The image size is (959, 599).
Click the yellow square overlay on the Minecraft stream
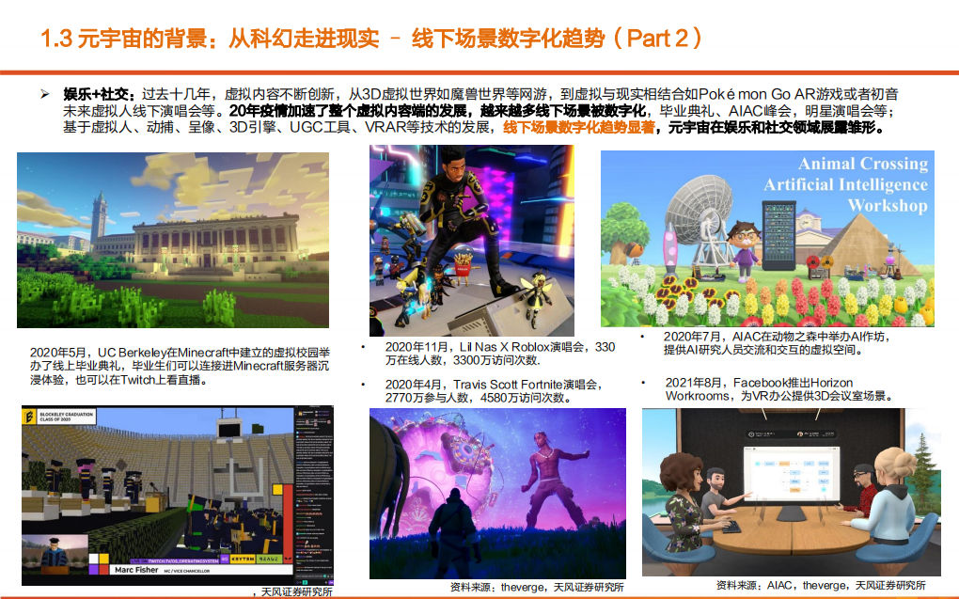[277, 490]
